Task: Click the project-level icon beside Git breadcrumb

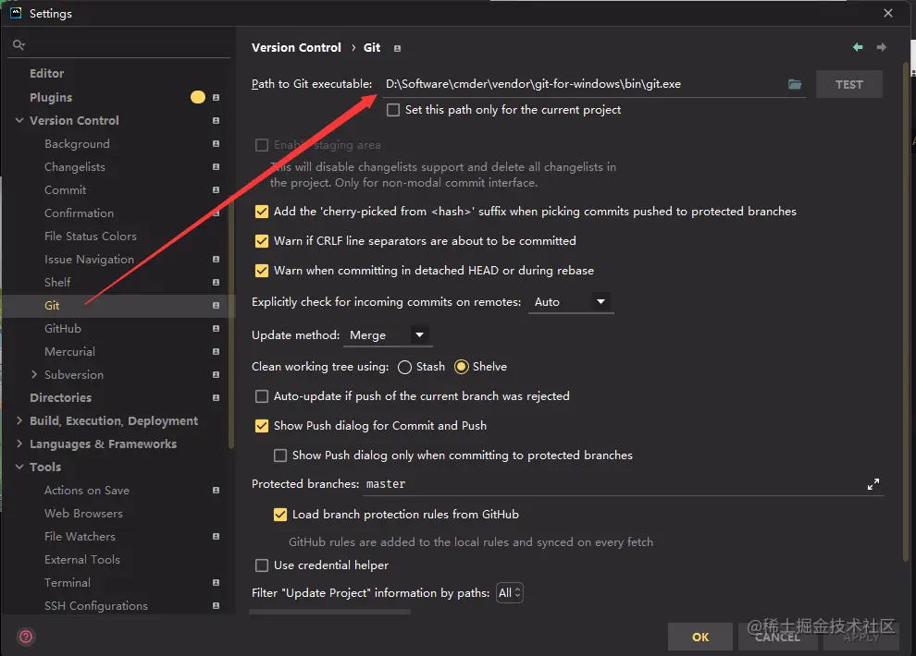Action: click(398, 48)
